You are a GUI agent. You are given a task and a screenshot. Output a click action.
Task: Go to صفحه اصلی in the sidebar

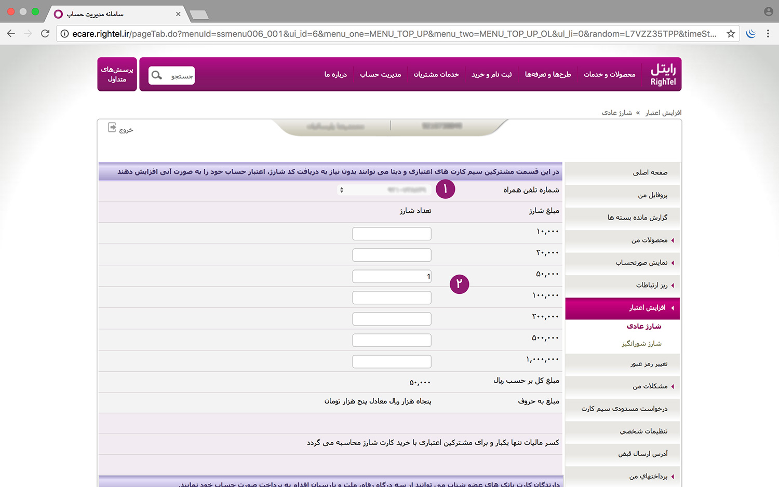[650, 172]
